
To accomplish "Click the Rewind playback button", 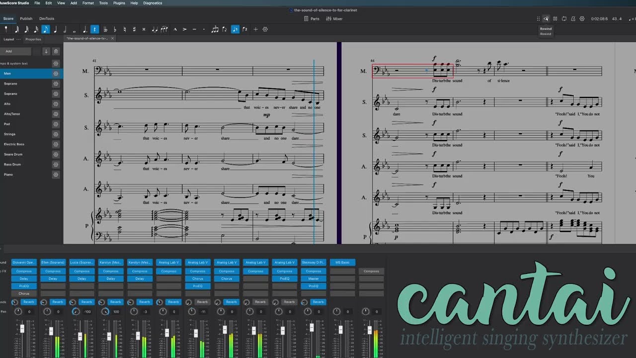I will pyautogui.click(x=546, y=19).
